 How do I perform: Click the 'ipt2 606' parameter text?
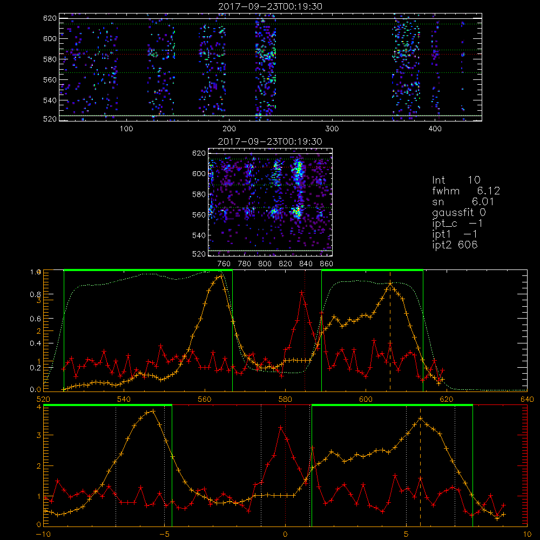[455, 245]
